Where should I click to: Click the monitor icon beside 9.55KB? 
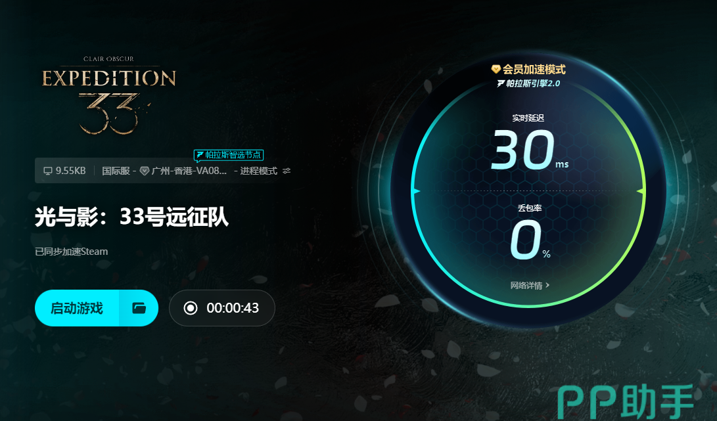(47, 171)
